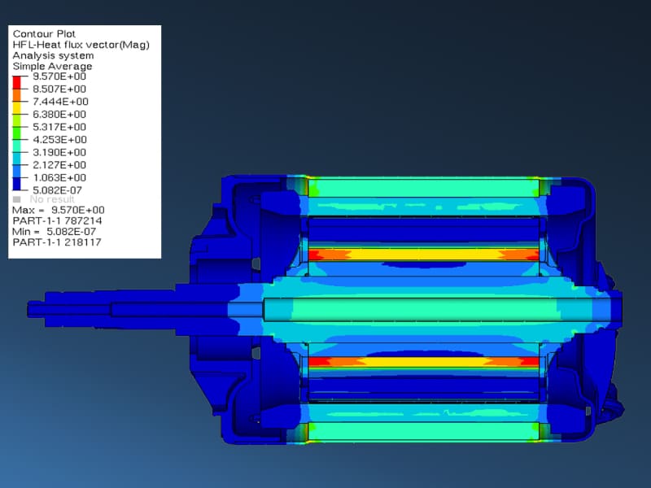Click the Analysis system legend text
651x488 pixels.
click(53, 55)
